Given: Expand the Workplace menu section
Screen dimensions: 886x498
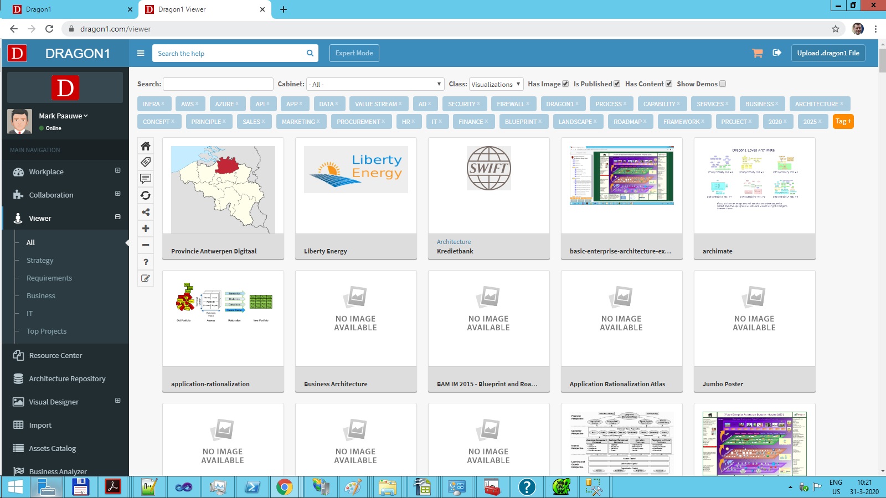Looking at the screenshot, I should [x=117, y=170].
